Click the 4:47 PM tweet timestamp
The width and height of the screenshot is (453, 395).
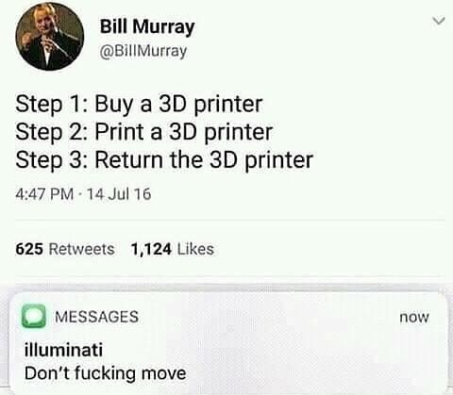click(x=44, y=194)
